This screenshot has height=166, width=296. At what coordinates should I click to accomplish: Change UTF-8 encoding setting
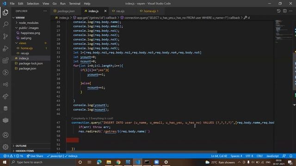click(x=249, y=156)
